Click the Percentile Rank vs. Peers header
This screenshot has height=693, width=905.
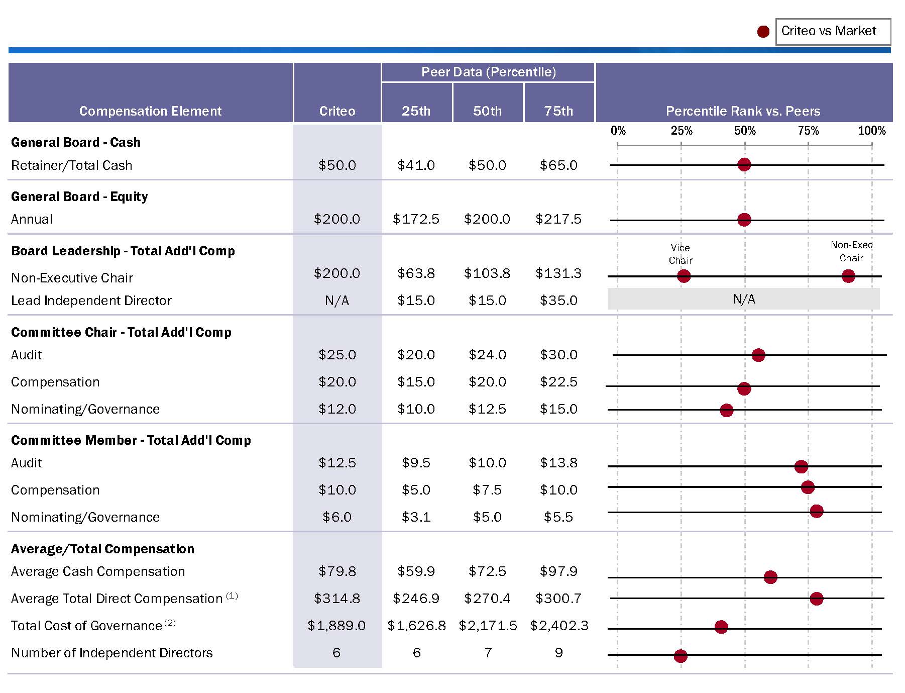click(x=743, y=111)
